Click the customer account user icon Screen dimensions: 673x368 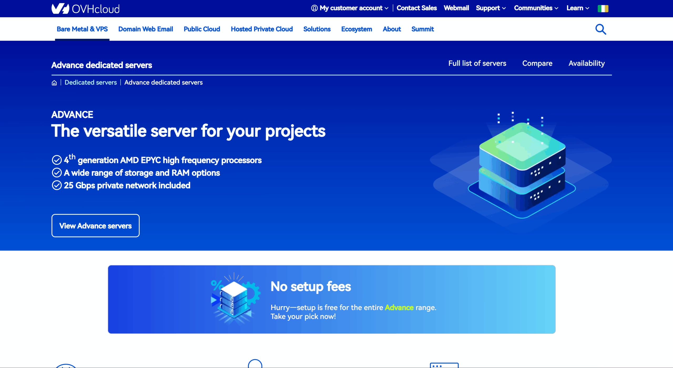314,8
